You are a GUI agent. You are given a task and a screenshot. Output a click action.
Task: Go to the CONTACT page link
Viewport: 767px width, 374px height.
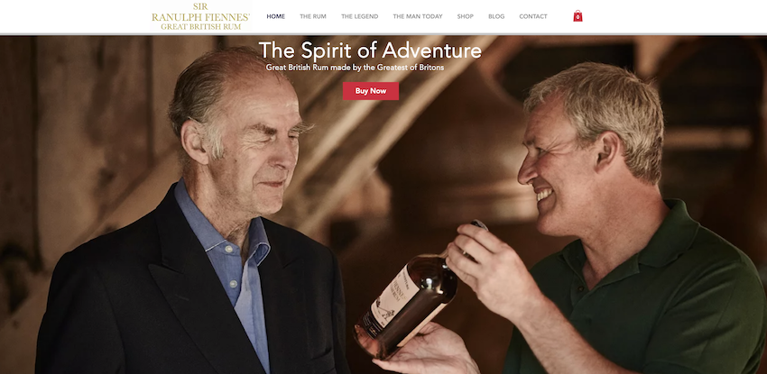click(x=533, y=16)
